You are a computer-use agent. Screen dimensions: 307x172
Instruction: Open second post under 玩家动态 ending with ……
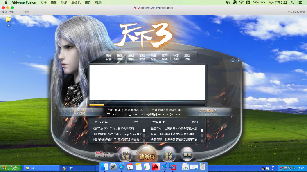click(175, 134)
